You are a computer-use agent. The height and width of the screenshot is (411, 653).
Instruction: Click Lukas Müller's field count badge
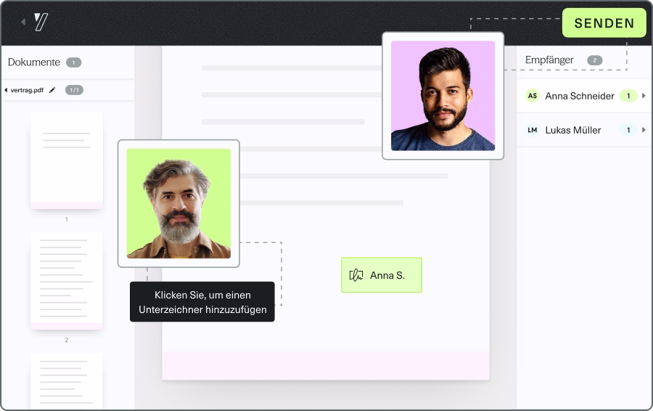coord(628,130)
